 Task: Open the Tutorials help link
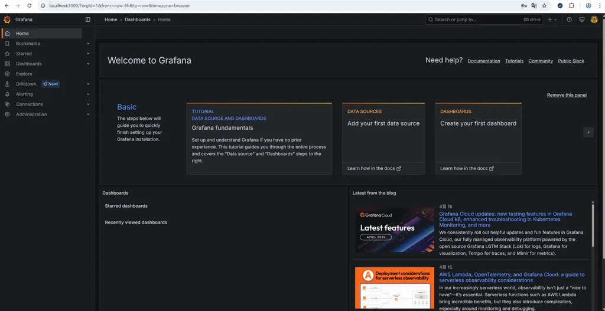(x=515, y=61)
